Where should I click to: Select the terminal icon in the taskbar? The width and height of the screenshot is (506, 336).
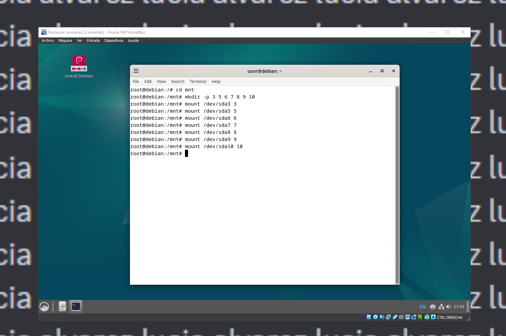click(76, 306)
